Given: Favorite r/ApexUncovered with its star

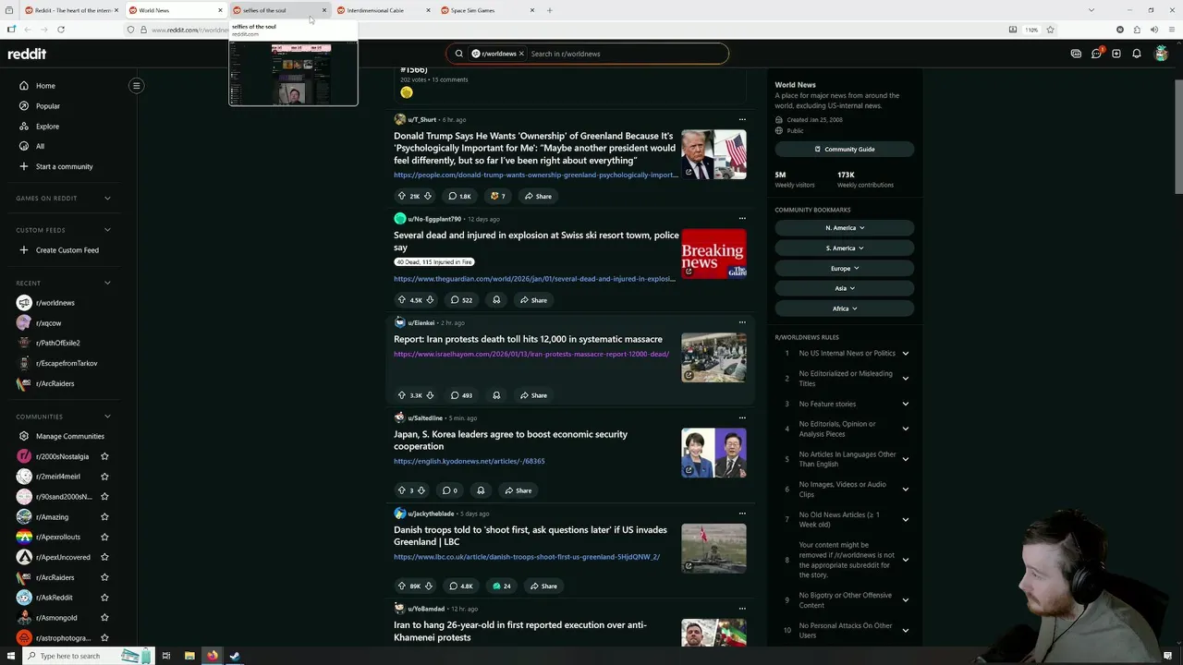Looking at the screenshot, I should (x=104, y=557).
